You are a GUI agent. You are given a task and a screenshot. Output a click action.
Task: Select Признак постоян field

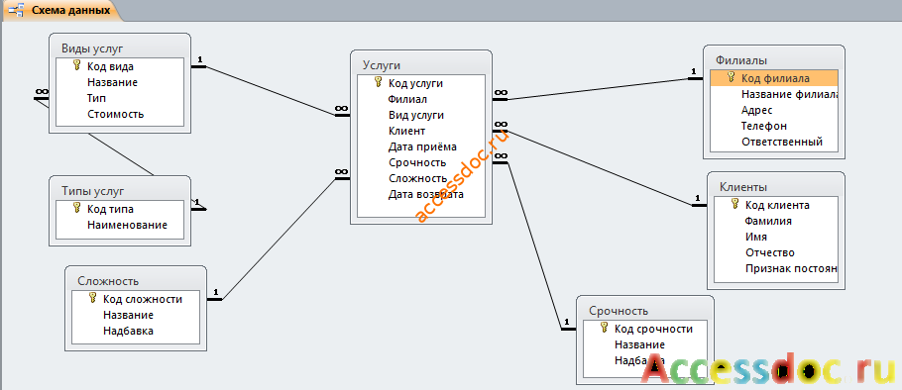pos(775,268)
